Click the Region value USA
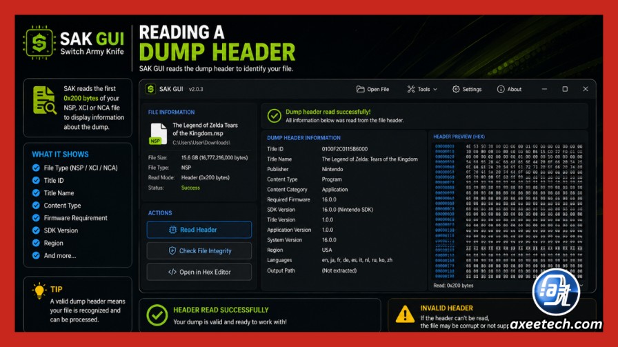This screenshot has width=618, height=347. point(327,250)
